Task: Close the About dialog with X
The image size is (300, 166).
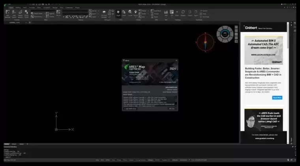Action: pos(176,61)
